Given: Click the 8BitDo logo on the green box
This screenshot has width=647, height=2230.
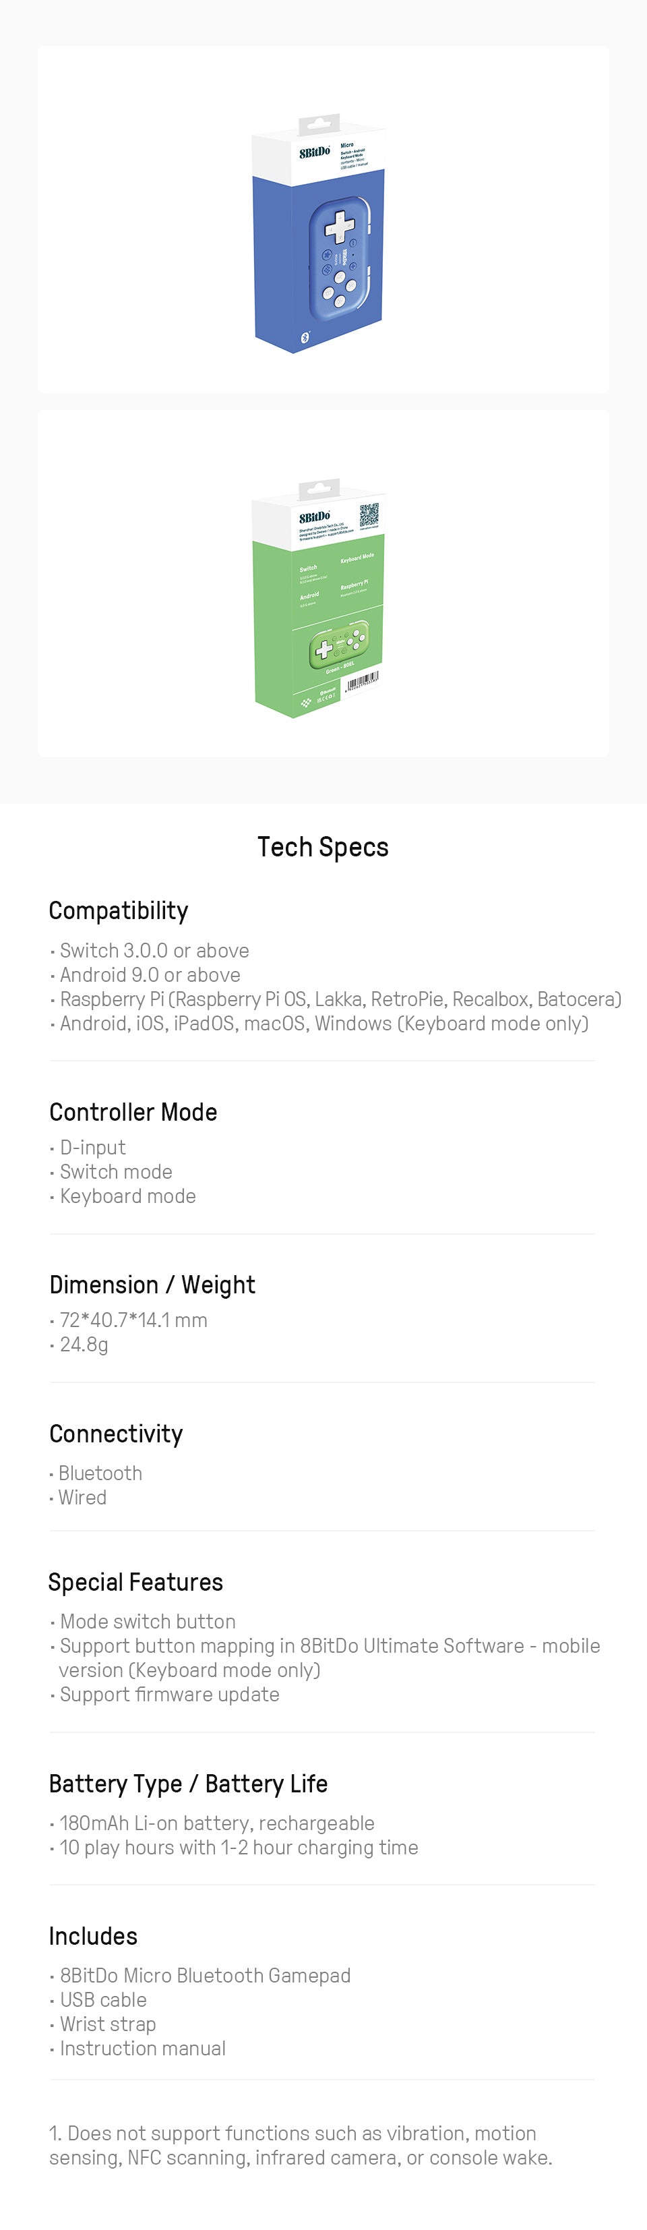Looking at the screenshot, I should pos(314,517).
